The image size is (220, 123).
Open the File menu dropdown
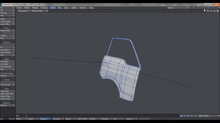(x=8, y=8)
